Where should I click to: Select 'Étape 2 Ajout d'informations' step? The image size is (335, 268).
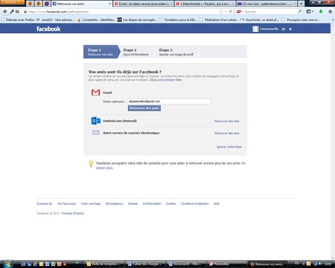point(136,52)
